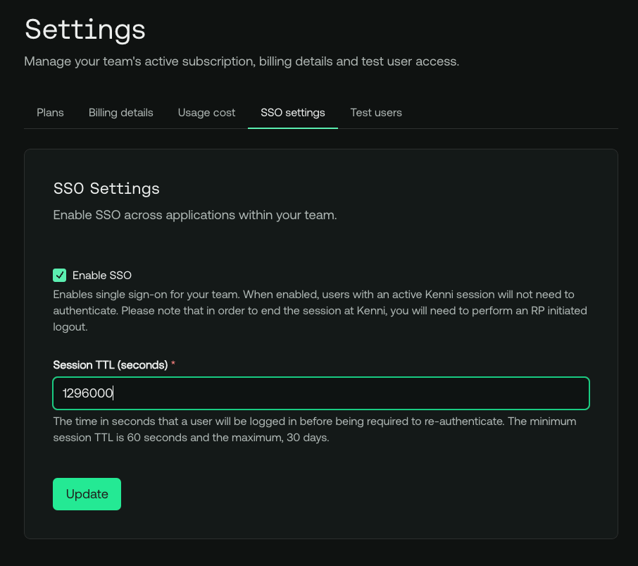The height and width of the screenshot is (566, 638).
Task: Open the Plans tab
Action: [x=50, y=113]
